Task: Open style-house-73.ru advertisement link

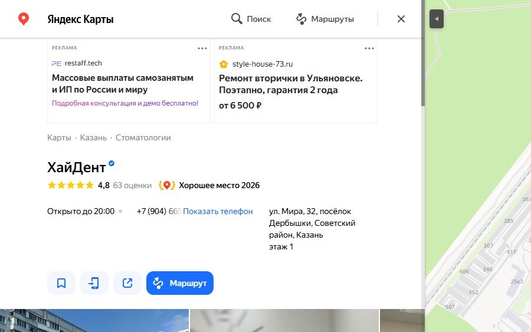Action: pyautogui.click(x=263, y=64)
